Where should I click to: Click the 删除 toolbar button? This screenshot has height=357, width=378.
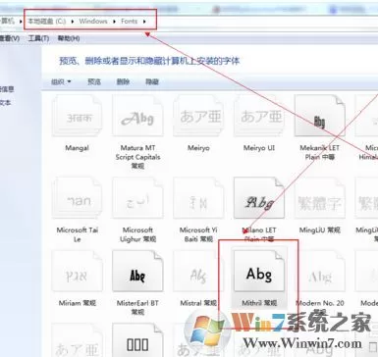click(x=123, y=81)
